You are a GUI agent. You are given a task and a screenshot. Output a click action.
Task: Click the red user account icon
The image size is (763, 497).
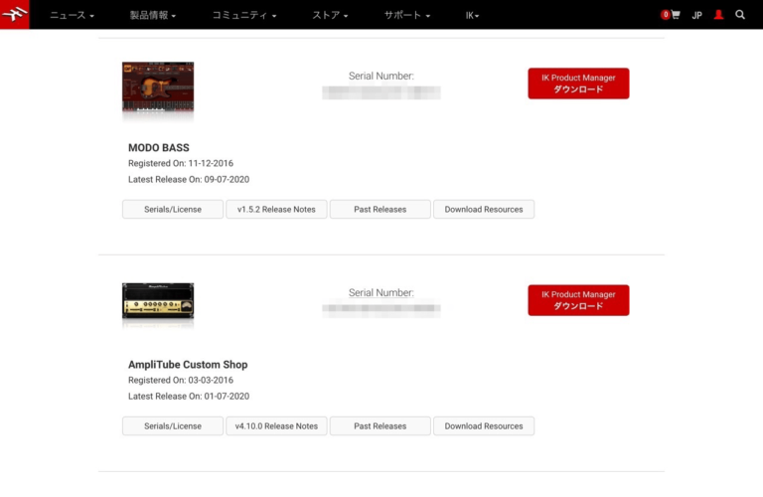pyautogui.click(x=718, y=15)
